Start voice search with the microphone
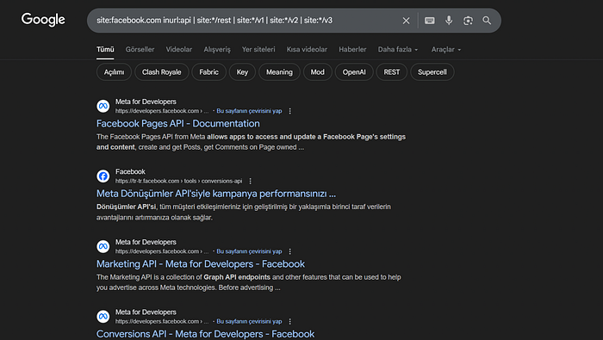Viewport: 603px width, 340px height. coord(449,21)
